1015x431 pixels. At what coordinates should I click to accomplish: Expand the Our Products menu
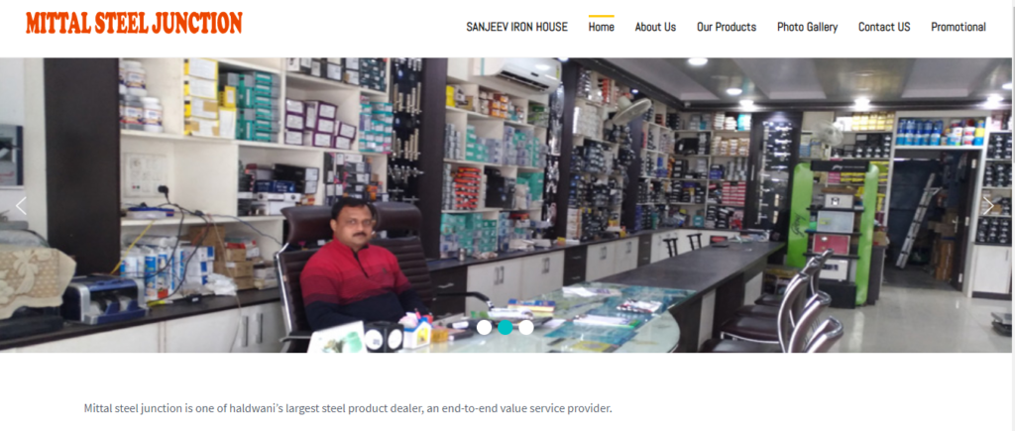click(727, 27)
